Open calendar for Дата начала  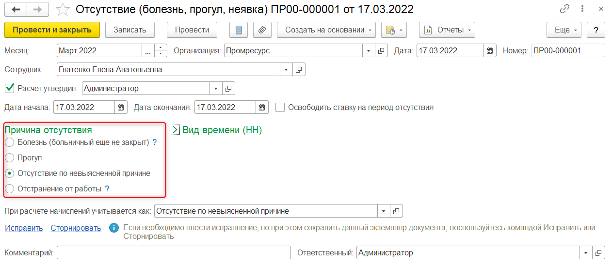point(121,108)
